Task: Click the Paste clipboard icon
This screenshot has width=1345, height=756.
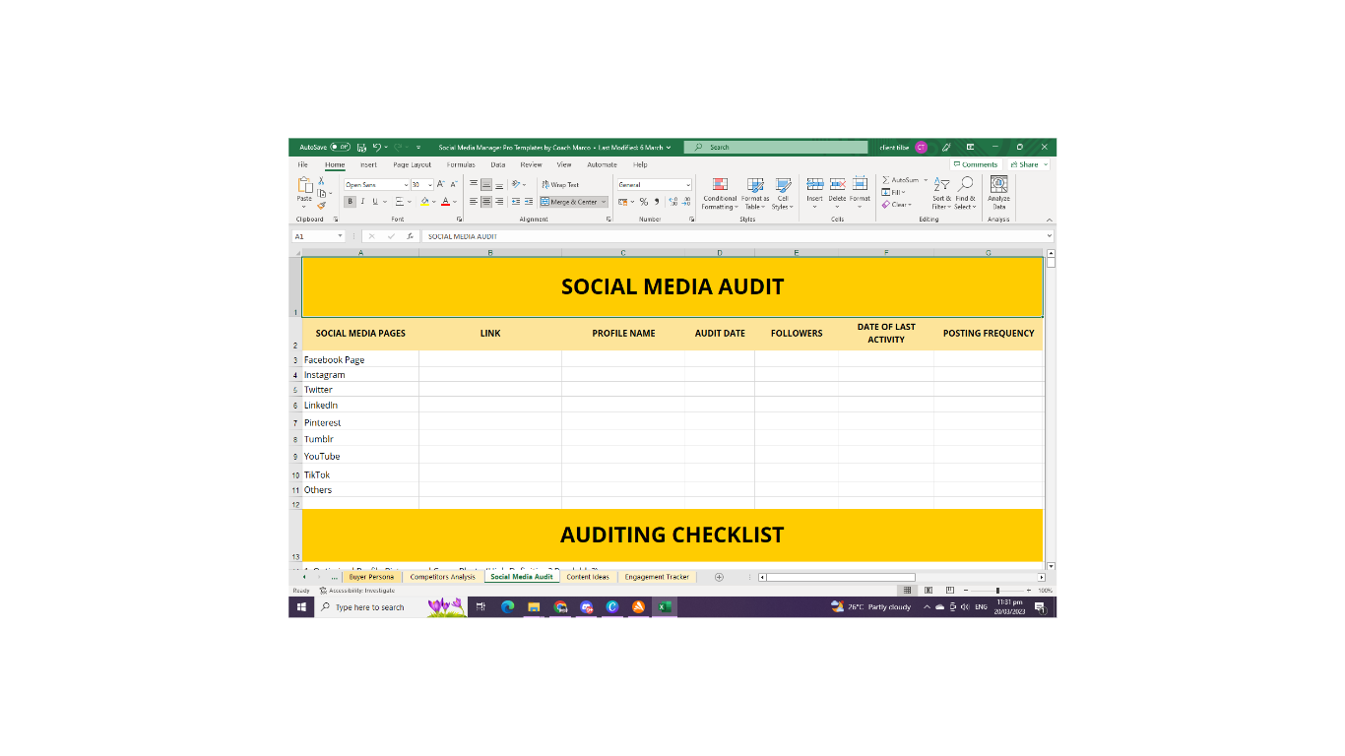Action: 304,185
